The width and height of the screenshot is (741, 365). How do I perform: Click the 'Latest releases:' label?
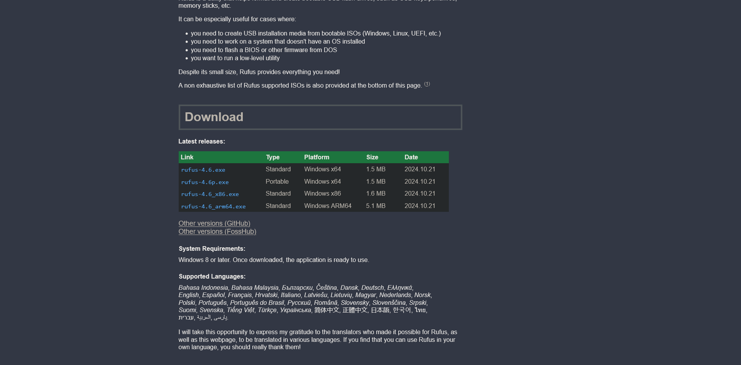pyautogui.click(x=201, y=141)
